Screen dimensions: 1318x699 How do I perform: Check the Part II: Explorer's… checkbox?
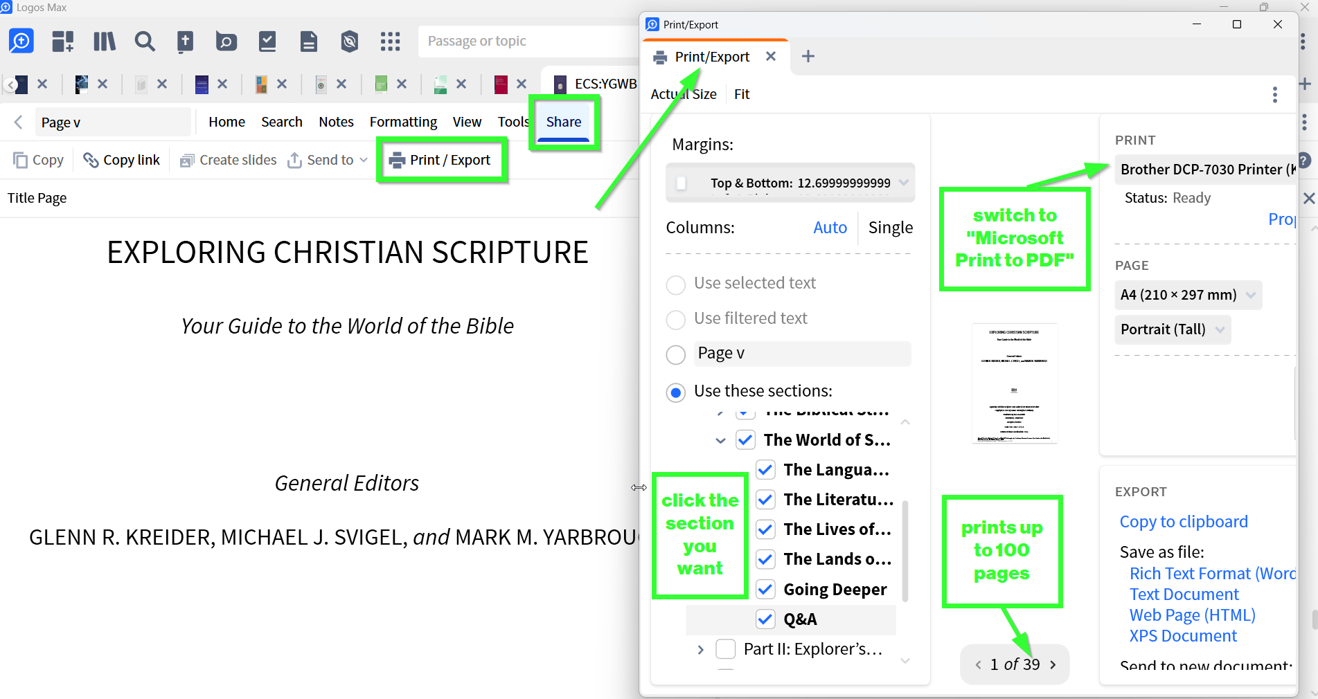tap(725, 649)
